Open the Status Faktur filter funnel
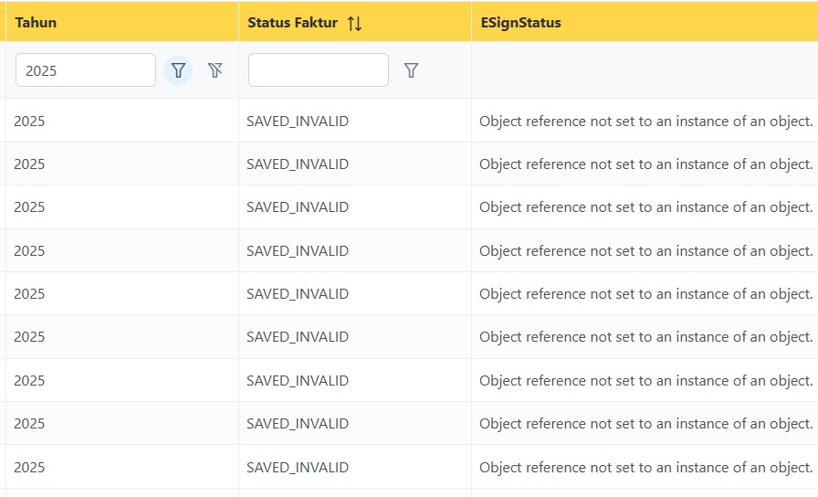The image size is (818, 497). [x=411, y=70]
